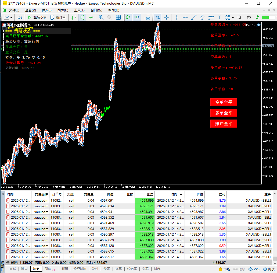Draw a horizontal line
Viewport: 277px width, 273px height.
coord(185,17)
